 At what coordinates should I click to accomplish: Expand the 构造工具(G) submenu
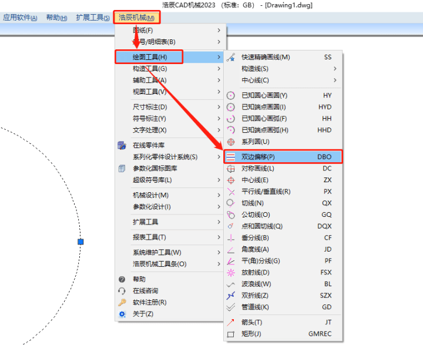pos(219,69)
